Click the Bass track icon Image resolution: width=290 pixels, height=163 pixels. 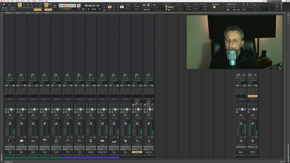coord(126,141)
